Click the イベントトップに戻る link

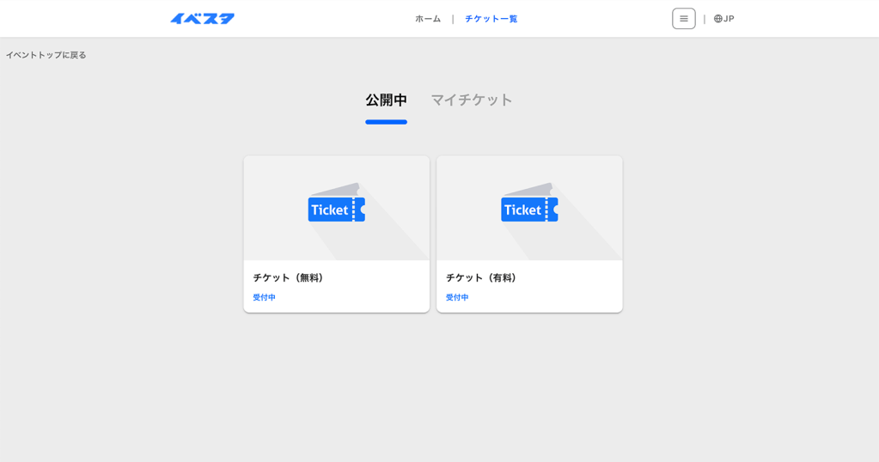click(46, 55)
